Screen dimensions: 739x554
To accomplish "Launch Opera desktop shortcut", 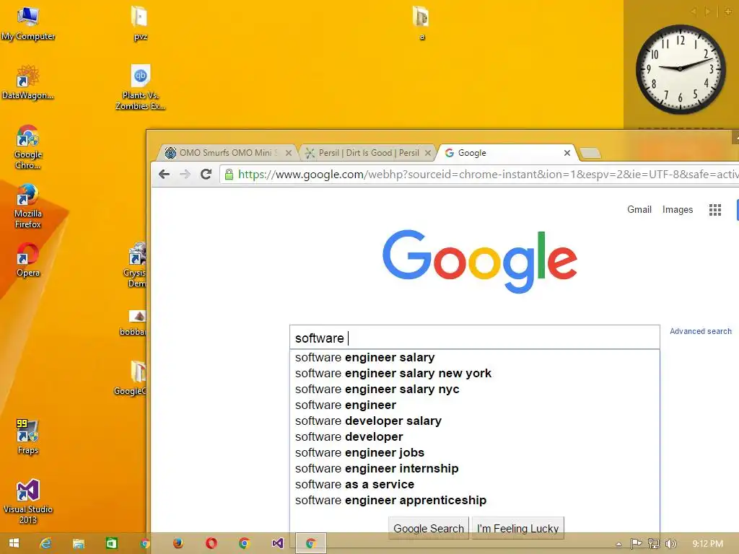I will 28,260.
